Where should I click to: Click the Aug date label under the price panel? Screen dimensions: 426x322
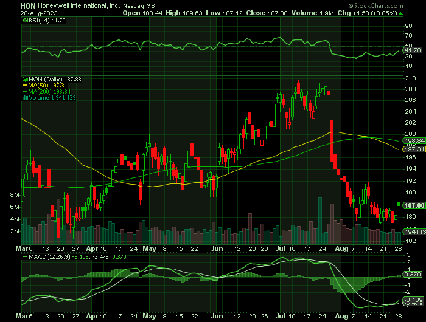coord(341,248)
